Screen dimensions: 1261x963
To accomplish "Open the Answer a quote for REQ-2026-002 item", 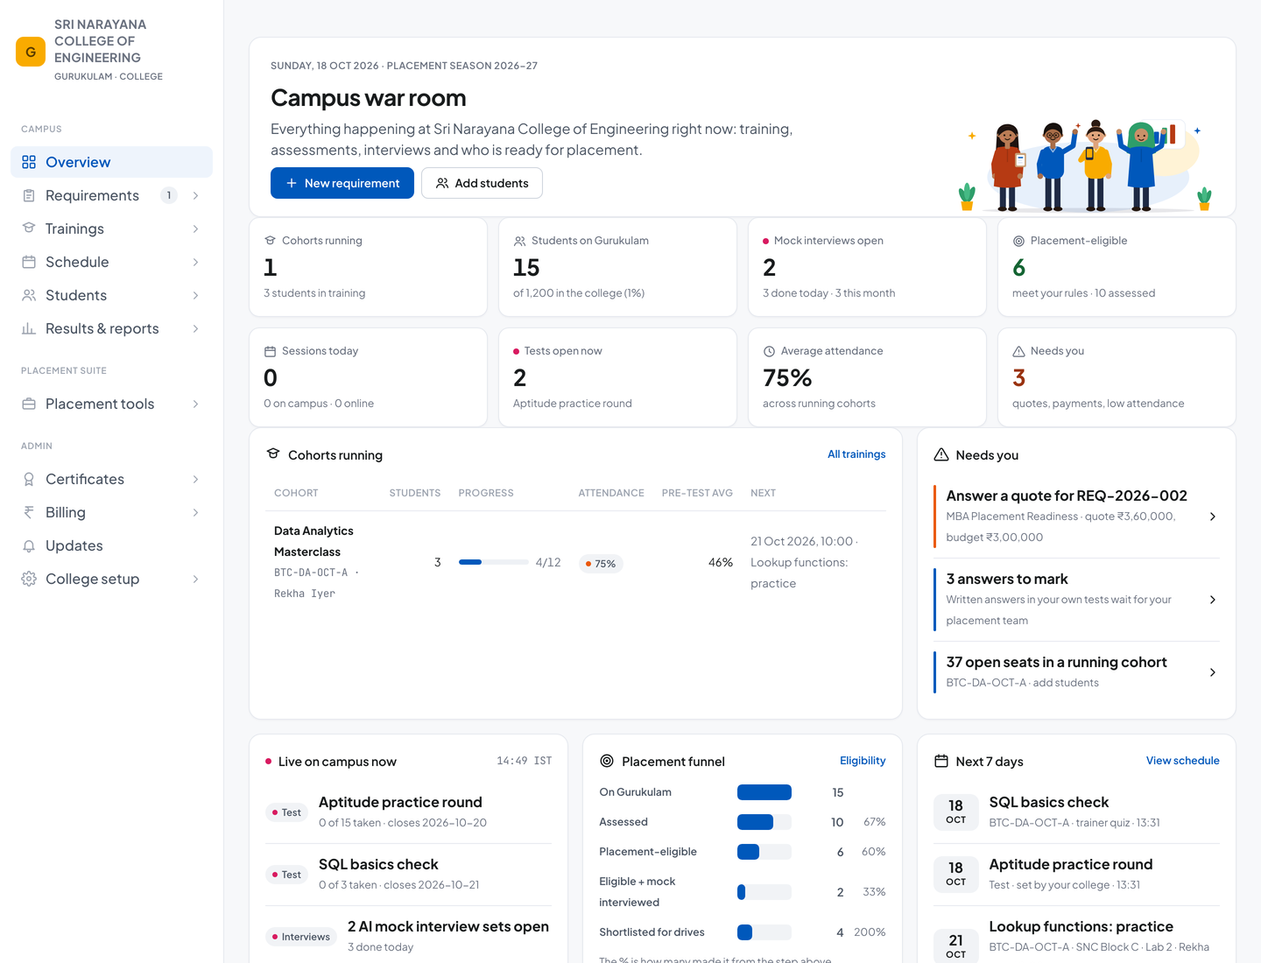I will point(1076,517).
